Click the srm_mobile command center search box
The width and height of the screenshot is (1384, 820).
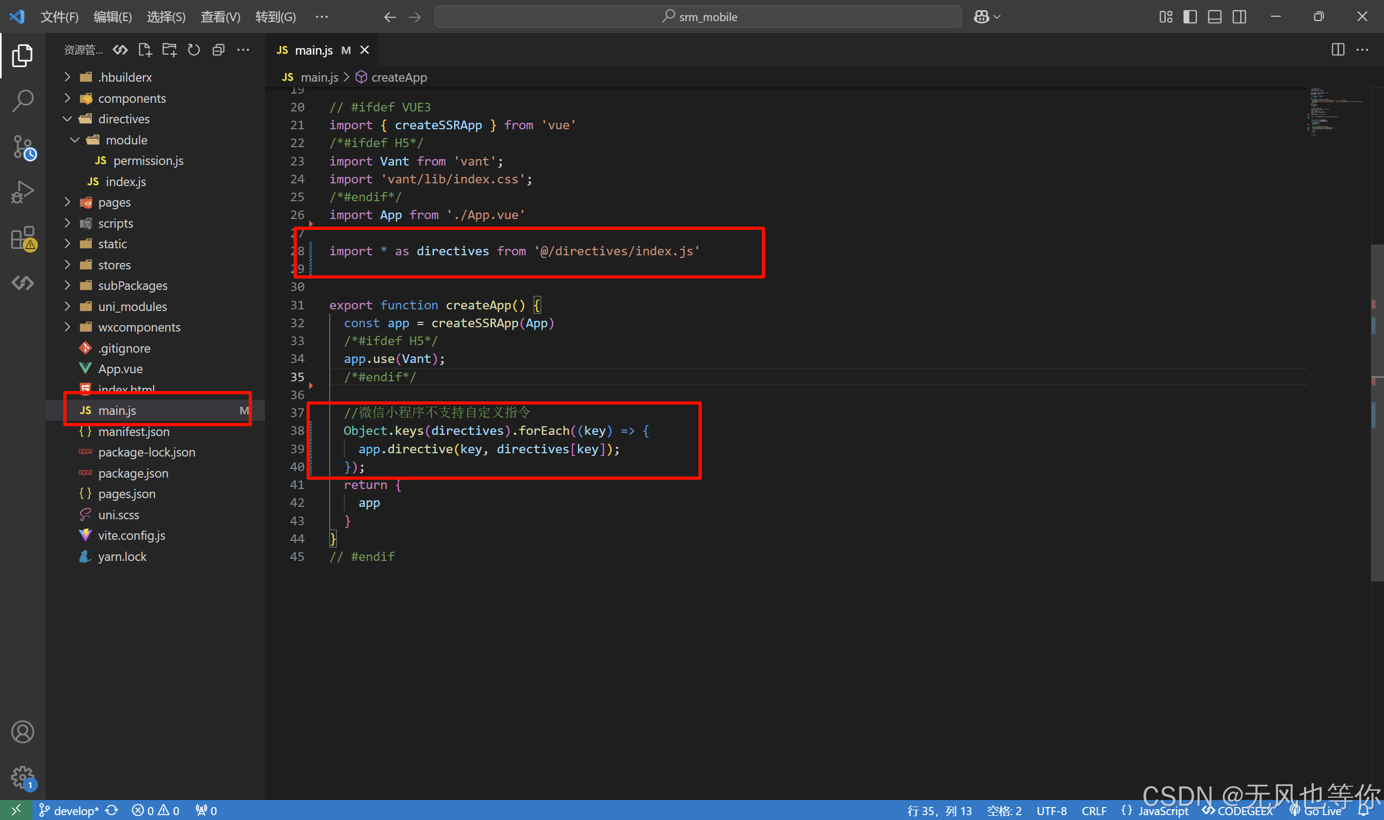tap(698, 17)
